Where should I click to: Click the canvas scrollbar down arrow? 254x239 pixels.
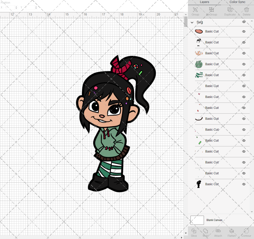pos(186,233)
